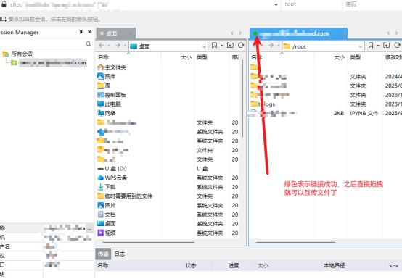This screenshot has height=279, width=402.
Task: Pin the Session Manager panel
Action: click(81, 32)
